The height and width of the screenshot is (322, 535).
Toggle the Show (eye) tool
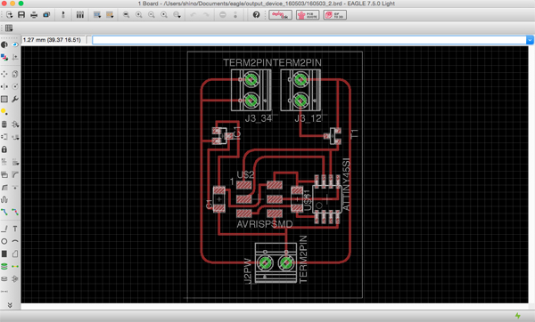click(15, 44)
